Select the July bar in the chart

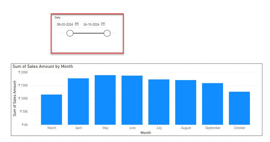coord(159,102)
